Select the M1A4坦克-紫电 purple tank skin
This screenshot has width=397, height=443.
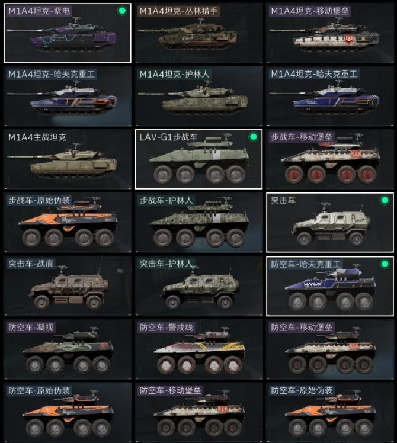click(68, 33)
